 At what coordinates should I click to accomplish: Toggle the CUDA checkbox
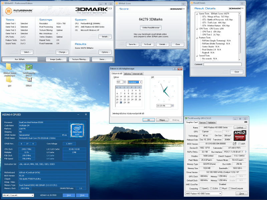(211, 188)
